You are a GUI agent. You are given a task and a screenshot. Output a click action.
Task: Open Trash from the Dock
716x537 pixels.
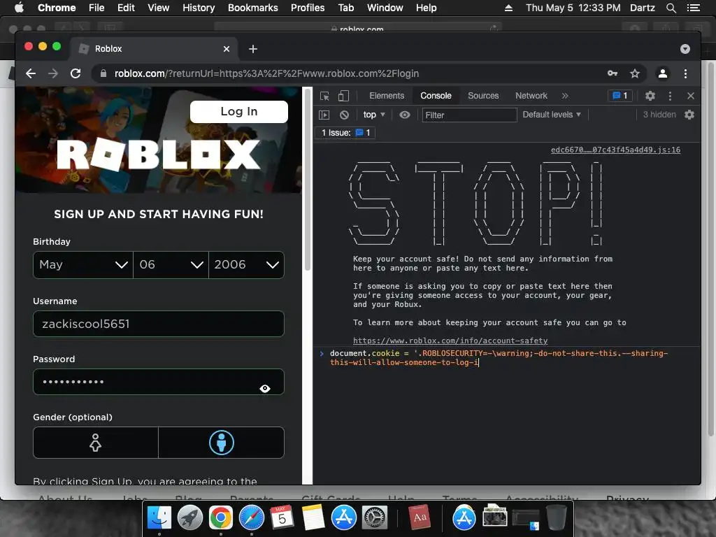point(556,518)
